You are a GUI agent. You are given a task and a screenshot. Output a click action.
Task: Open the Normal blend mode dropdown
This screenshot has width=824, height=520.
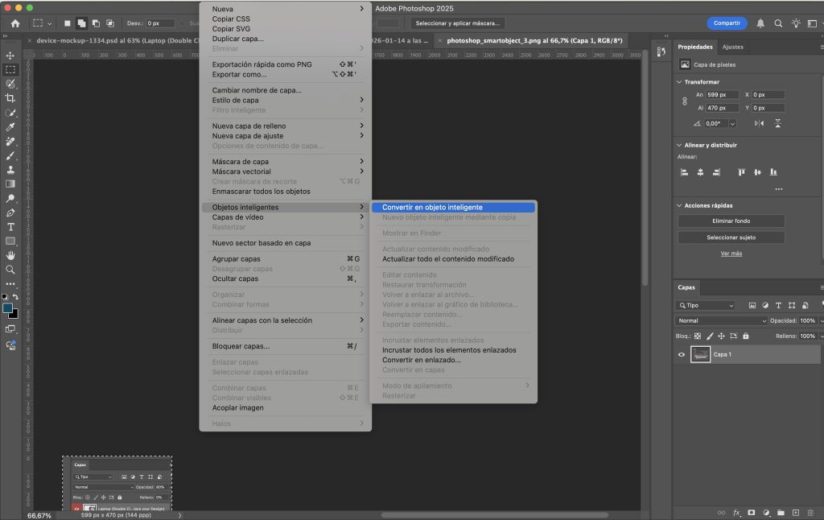click(x=721, y=320)
